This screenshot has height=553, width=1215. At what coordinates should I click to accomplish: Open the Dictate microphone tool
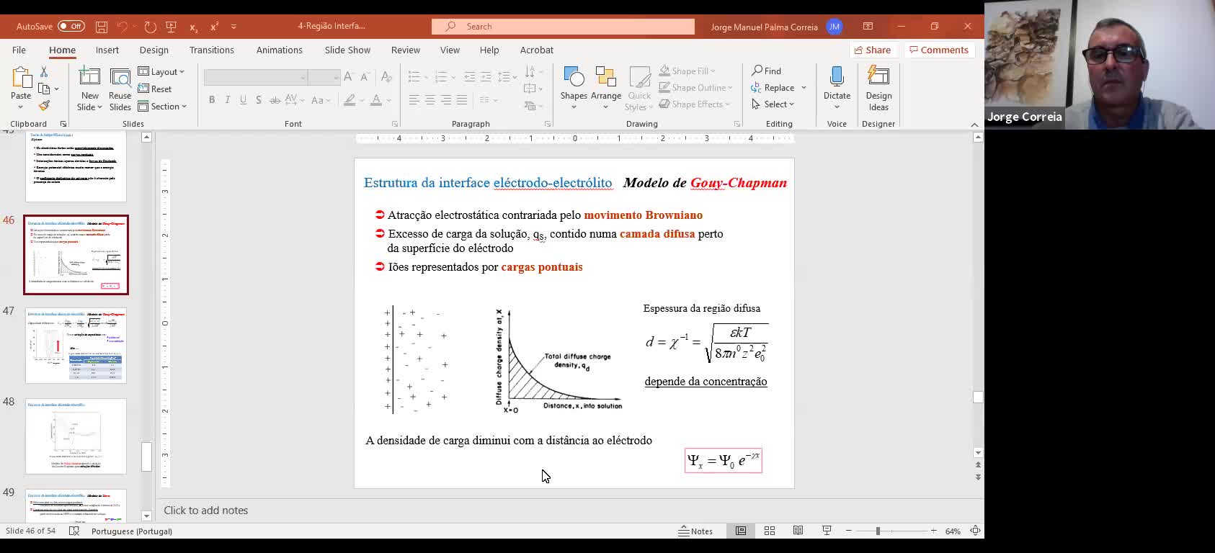tap(837, 78)
